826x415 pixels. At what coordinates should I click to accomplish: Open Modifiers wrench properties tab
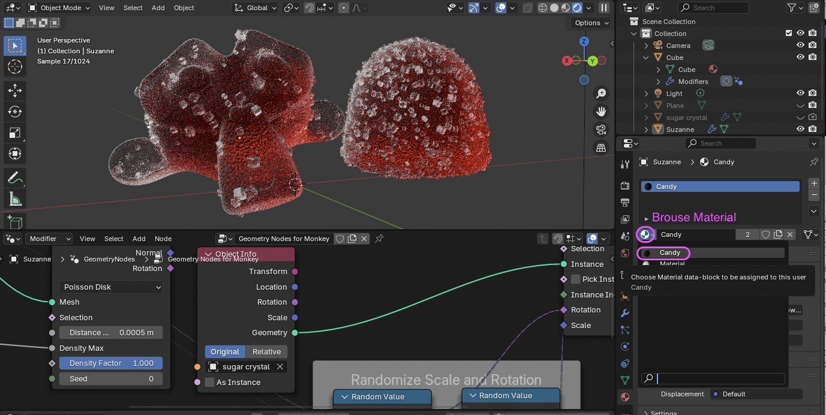[x=625, y=313]
